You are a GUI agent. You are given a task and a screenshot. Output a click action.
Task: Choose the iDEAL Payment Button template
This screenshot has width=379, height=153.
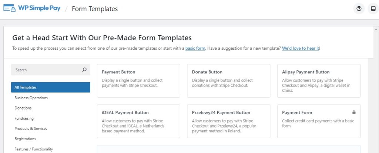[x=138, y=121]
